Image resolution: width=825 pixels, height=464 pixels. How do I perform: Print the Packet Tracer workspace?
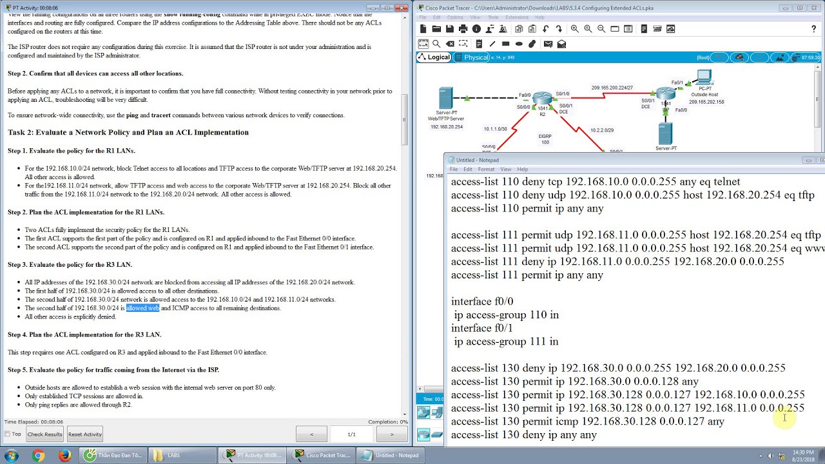pyautogui.click(x=463, y=29)
